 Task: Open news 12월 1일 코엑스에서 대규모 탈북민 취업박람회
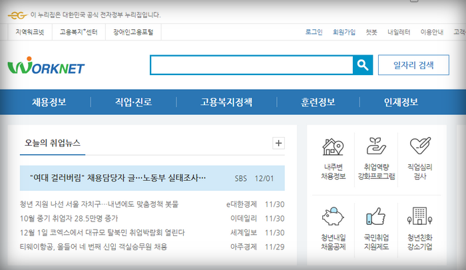point(103,233)
